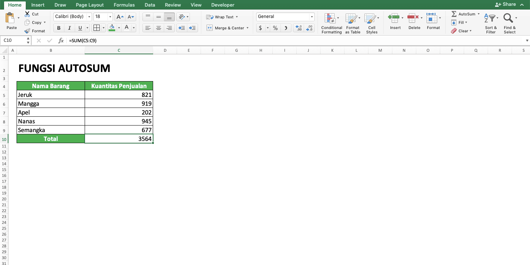The width and height of the screenshot is (530, 265).
Task: Click Merge & Center
Action: (227, 28)
